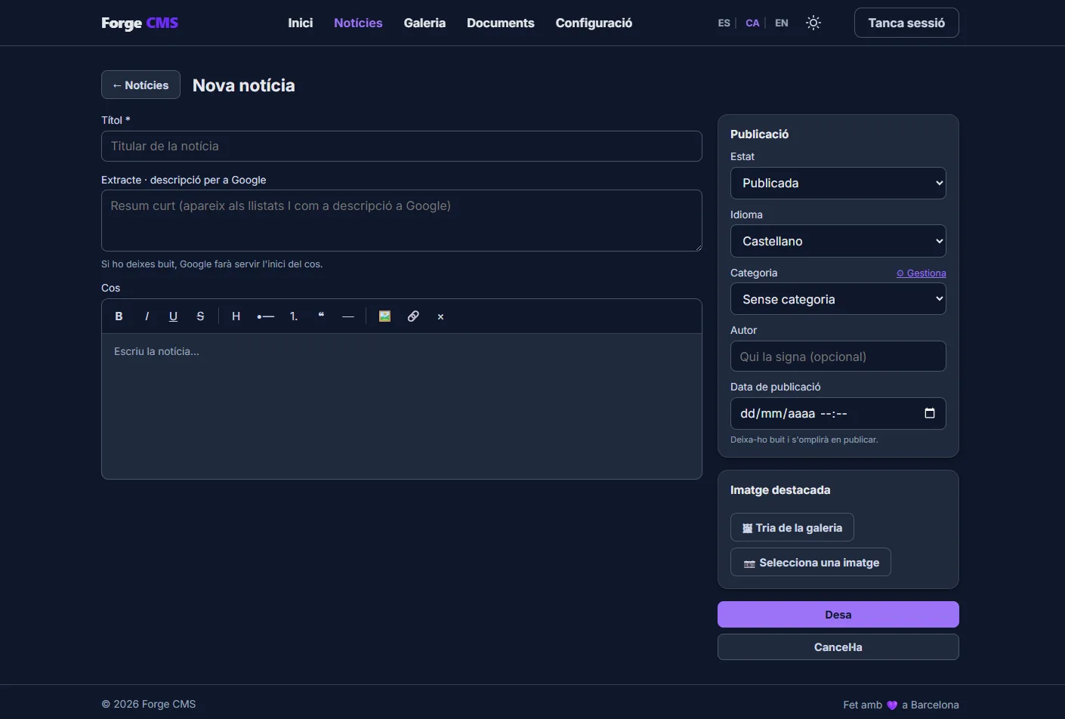Click the Publicació panel heading
Image resolution: width=1065 pixels, height=719 pixels.
759,134
